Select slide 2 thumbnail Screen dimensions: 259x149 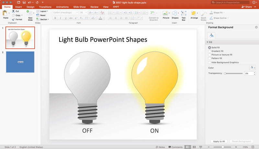click(20, 62)
